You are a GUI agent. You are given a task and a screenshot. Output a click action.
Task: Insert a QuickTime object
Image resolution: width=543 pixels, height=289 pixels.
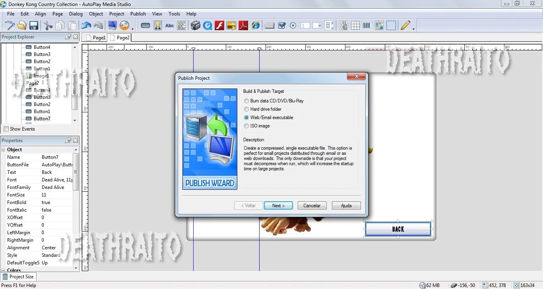(x=207, y=26)
